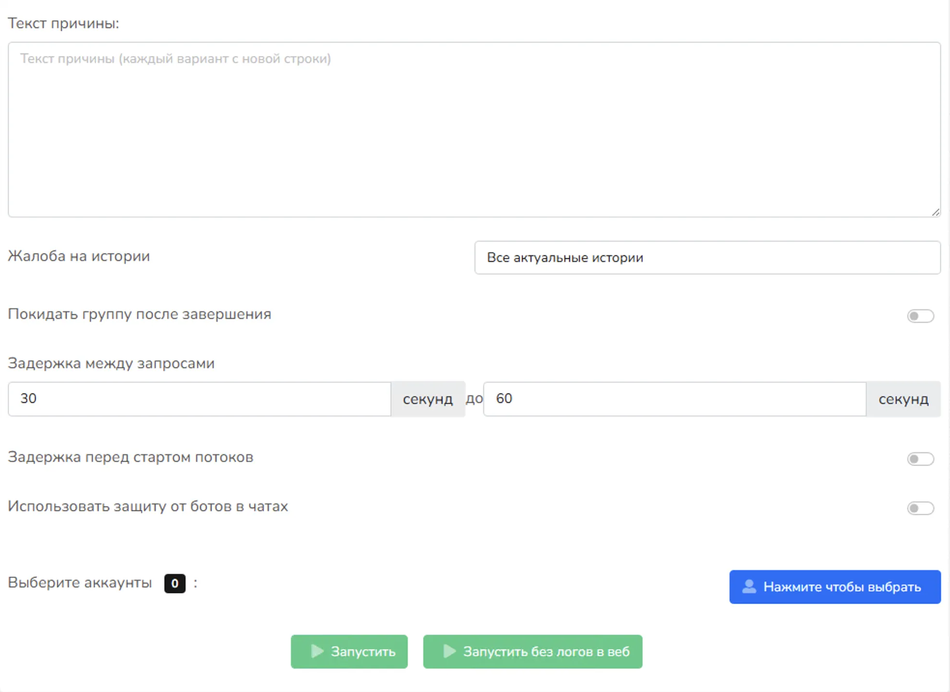Select the minimum delay field showing 30

point(199,399)
